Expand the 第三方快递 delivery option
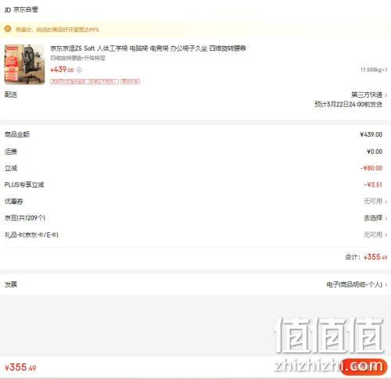Image resolution: width=391 pixels, height=379 pixels. [367, 95]
